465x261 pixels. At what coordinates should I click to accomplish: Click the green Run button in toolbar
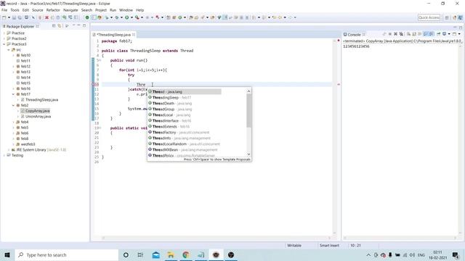[x=126, y=17]
